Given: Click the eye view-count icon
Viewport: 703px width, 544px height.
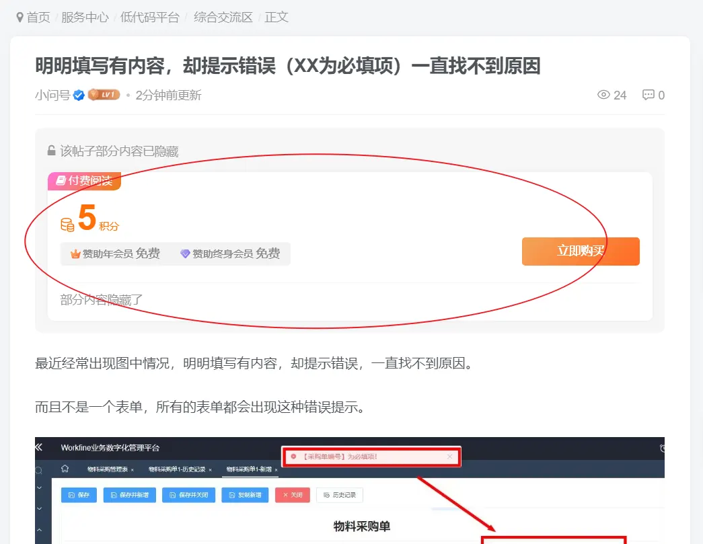Looking at the screenshot, I should tap(603, 95).
